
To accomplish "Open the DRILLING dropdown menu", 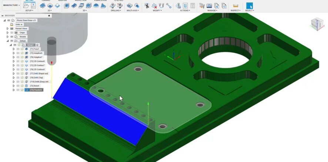I will [x=115, y=10].
